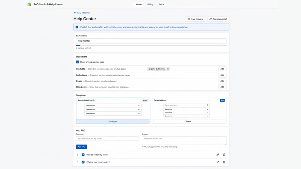The width and height of the screenshot is (301, 169).
Task: Click Add in the Blog posts row
Action: coord(222,87)
